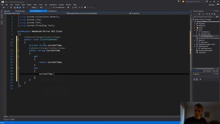The height and width of the screenshot is (124, 220).
Task: Open the x86 platform dropdown
Action: 46,8
